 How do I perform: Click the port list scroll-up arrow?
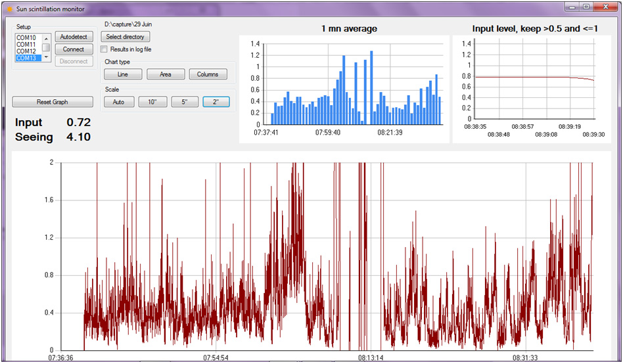47,39
